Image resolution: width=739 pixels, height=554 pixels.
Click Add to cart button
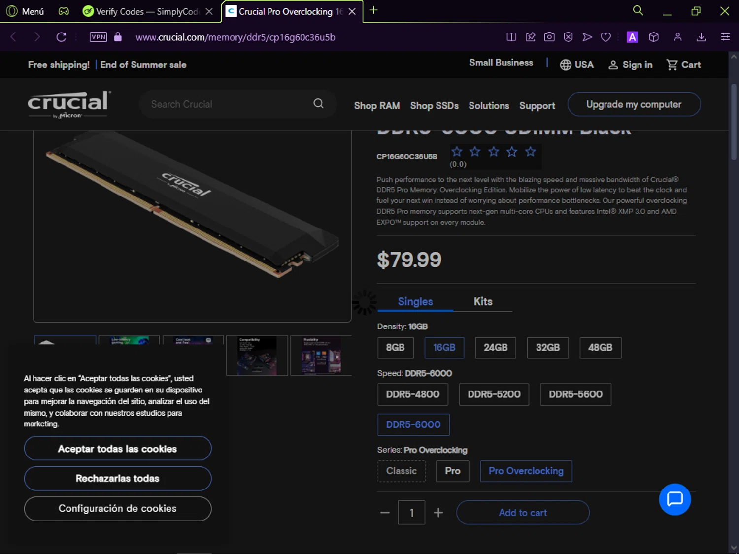click(x=523, y=513)
